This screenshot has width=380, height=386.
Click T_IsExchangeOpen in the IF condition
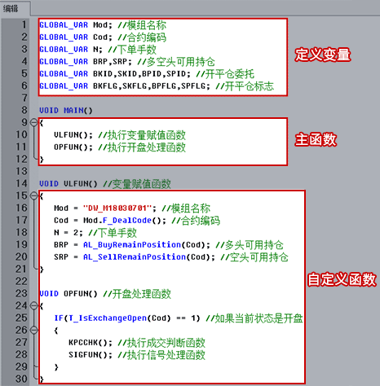[108, 318]
